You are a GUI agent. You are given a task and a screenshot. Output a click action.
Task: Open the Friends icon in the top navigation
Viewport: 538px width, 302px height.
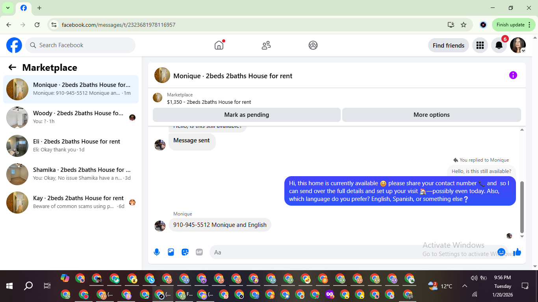click(x=266, y=45)
